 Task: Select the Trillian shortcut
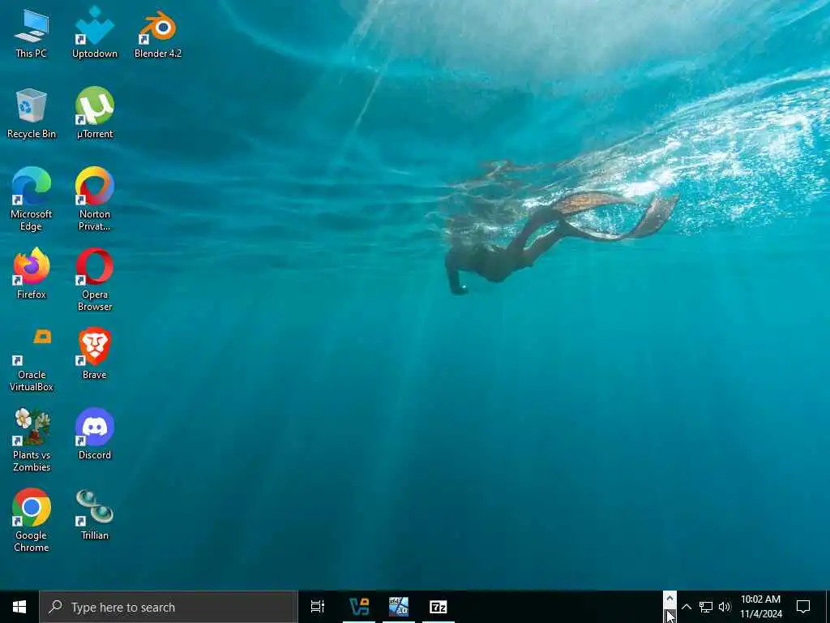(x=95, y=515)
